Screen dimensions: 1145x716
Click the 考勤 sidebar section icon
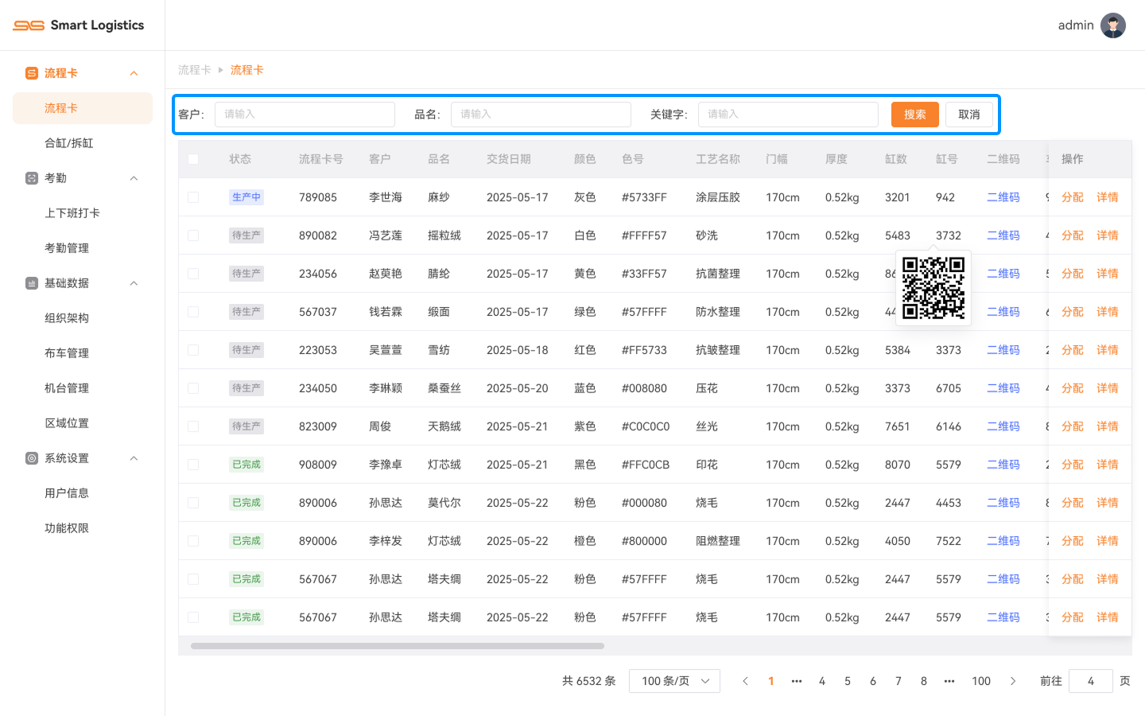(x=32, y=178)
